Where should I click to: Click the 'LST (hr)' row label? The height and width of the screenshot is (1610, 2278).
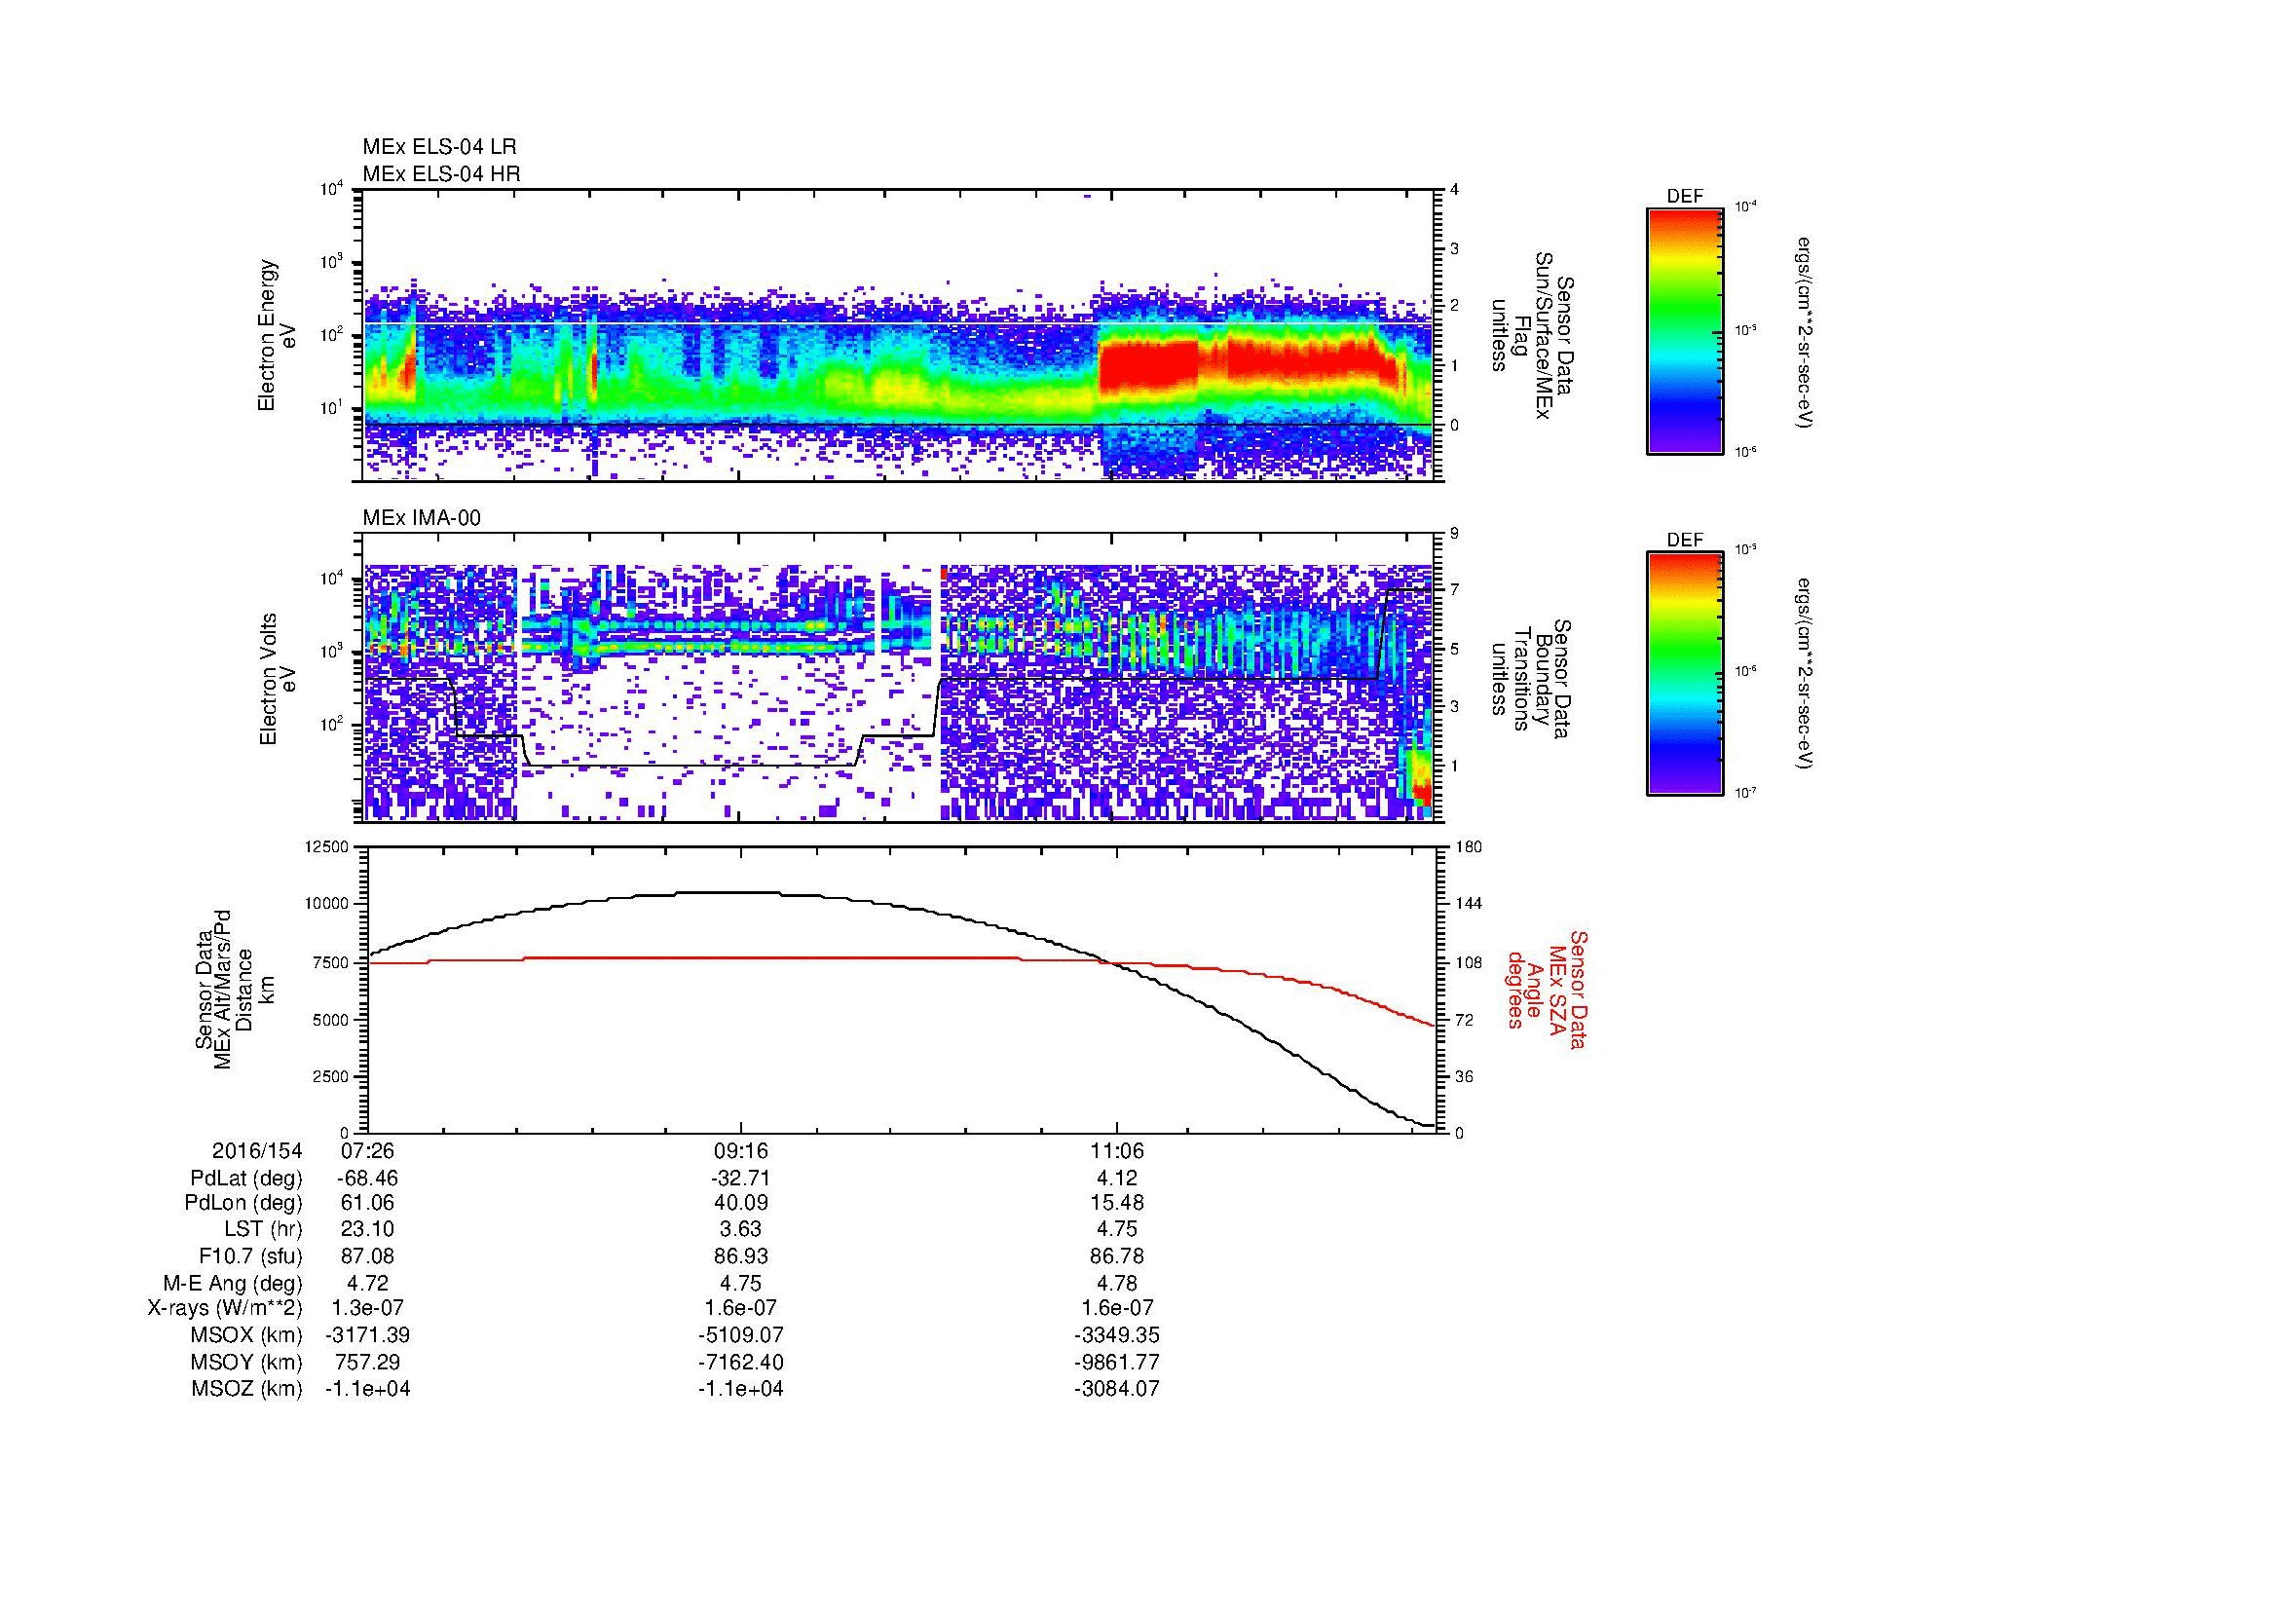point(263,1230)
